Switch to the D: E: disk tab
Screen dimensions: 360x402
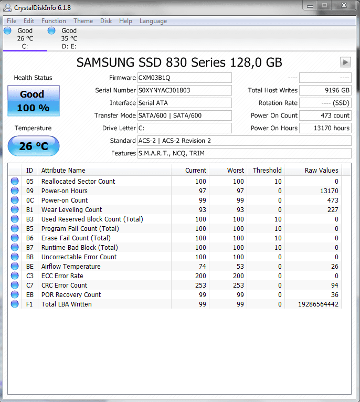(x=69, y=38)
